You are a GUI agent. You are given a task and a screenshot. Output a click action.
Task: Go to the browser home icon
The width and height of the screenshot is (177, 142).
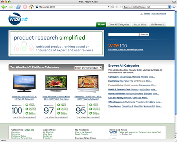(x=31, y=7)
